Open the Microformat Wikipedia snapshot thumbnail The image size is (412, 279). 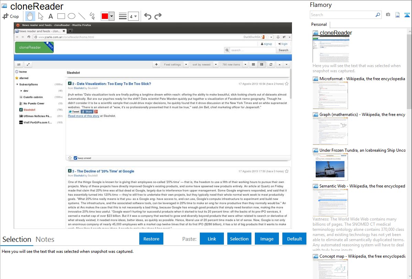[x=330, y=95]
